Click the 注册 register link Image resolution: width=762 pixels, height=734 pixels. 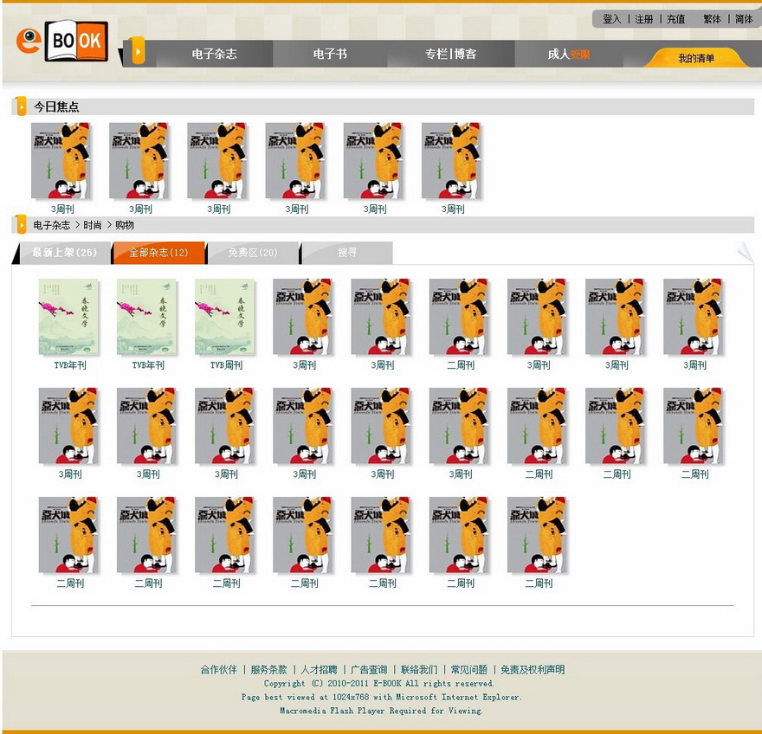(644, 19)
